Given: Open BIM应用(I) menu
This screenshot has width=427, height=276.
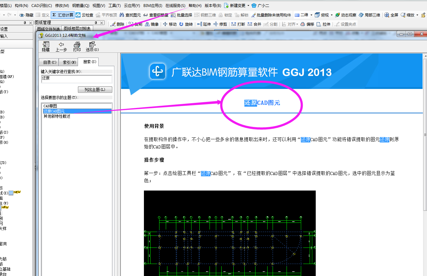Looking at the screenshot, I should (x=153, y=6).
